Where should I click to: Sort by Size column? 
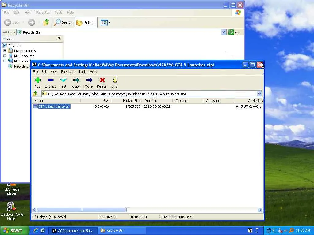96,101
